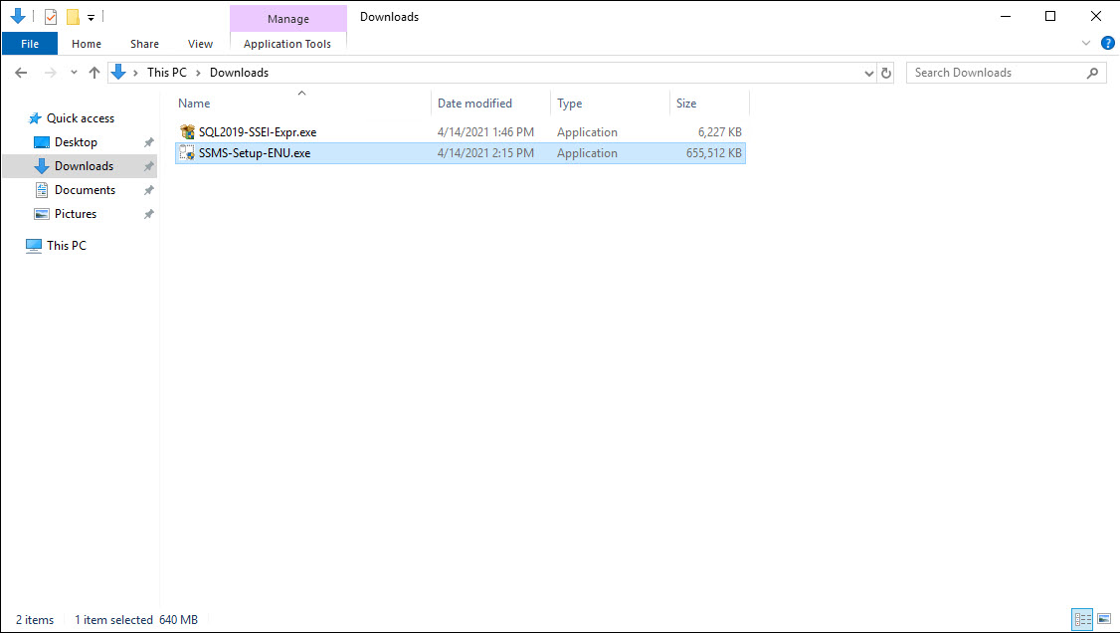Viewport: 1120px width, 633px height.
Task: Refresh the Downloads folder
Action: click(x=885, y=73)
